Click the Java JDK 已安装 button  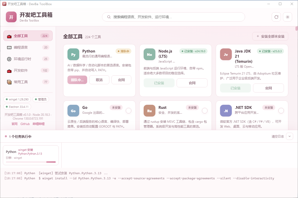click(x=235, y=88)
